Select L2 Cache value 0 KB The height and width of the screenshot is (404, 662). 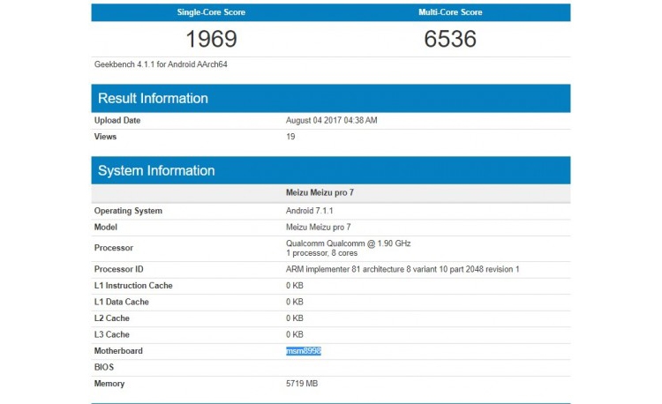point(295,318)
